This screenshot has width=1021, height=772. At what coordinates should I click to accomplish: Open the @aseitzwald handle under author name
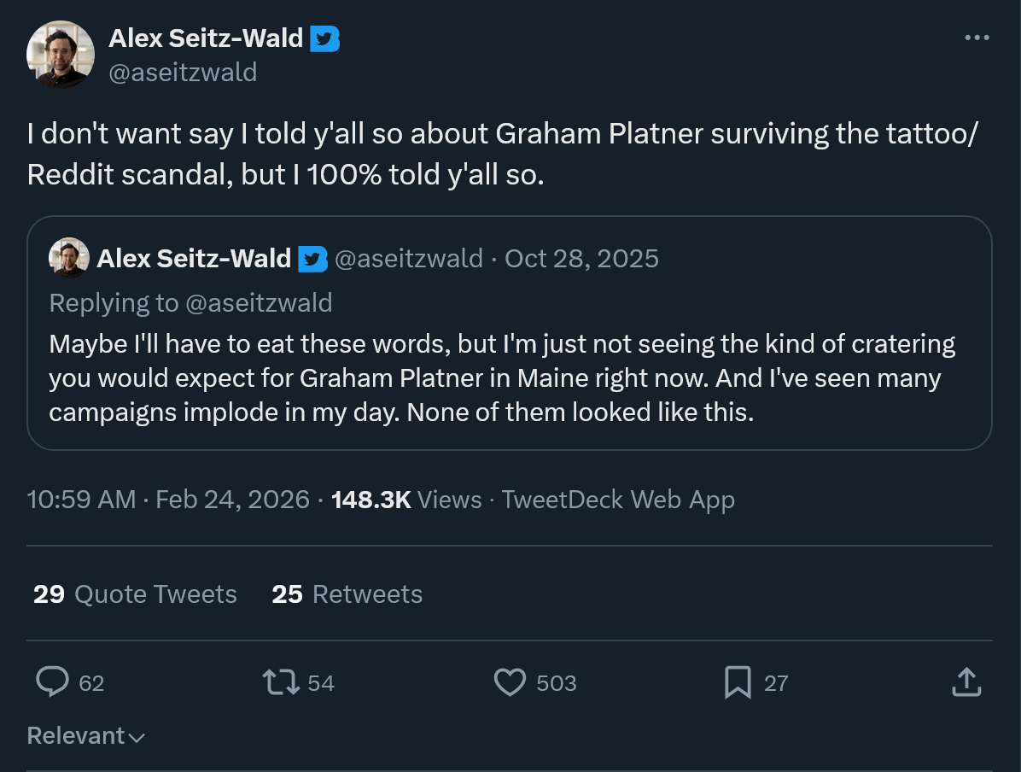click(183, 73)
